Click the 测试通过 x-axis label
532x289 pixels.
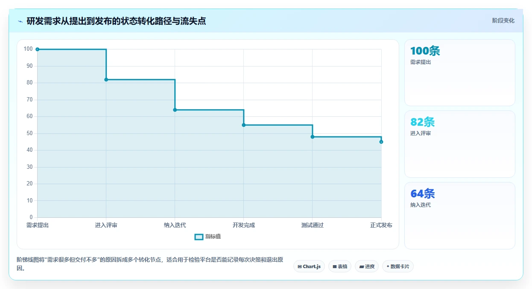point(313,225)
